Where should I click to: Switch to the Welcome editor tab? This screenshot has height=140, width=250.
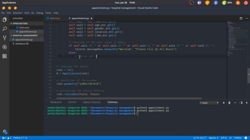click(55, 18)
